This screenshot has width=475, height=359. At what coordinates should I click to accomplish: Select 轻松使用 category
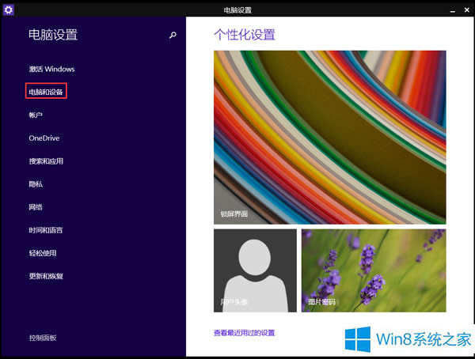coord(43,253)
